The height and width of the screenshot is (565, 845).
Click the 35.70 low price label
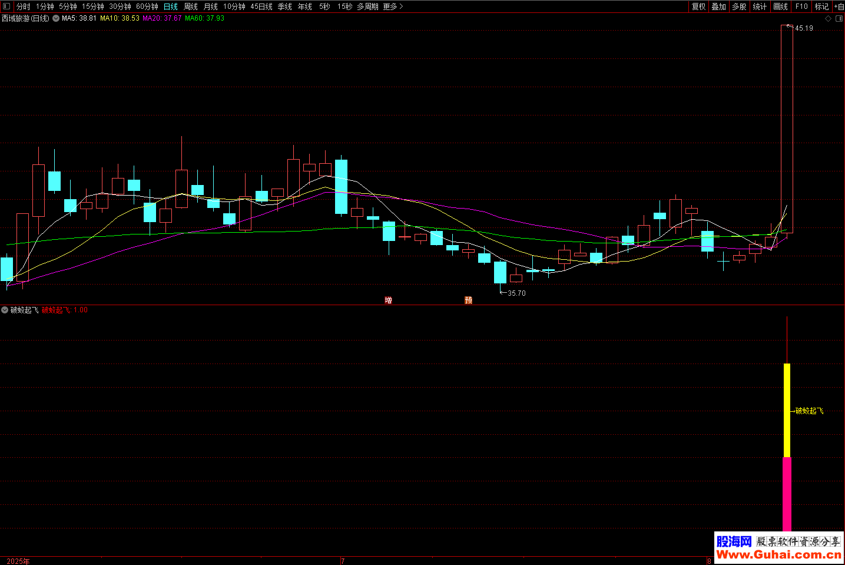[516, 293]
